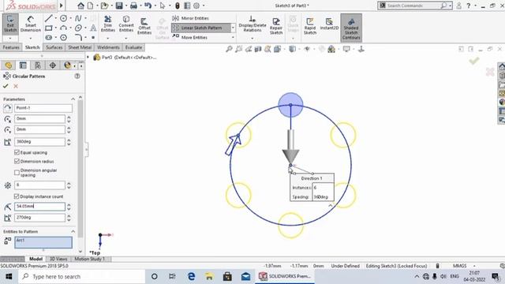Screen dimensions: 505x284
Task: Select the Line sketch tool
Action: (x=48, y=18)
